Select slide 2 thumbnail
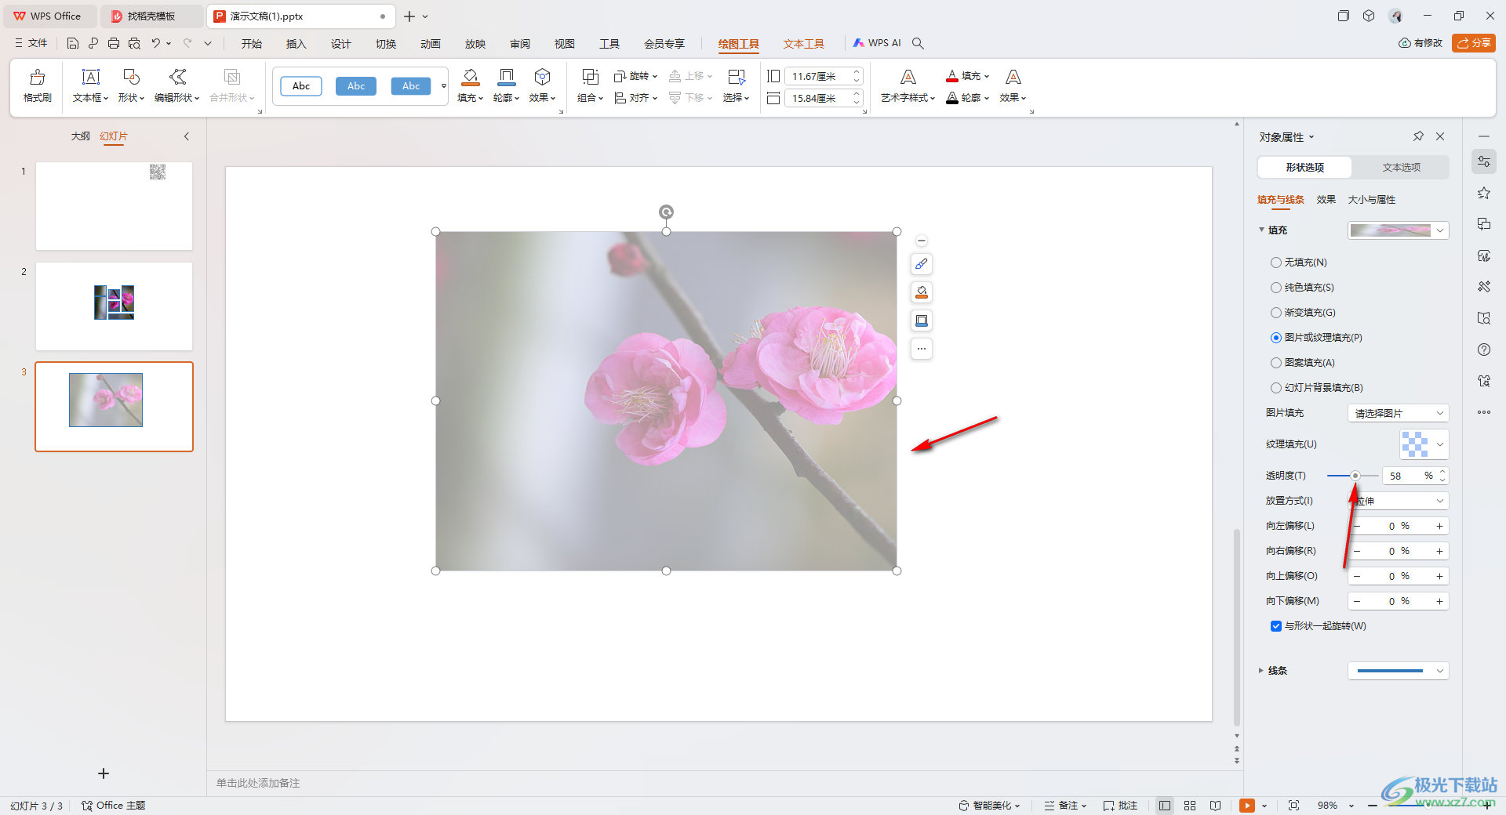 click(x=114, y=306)
